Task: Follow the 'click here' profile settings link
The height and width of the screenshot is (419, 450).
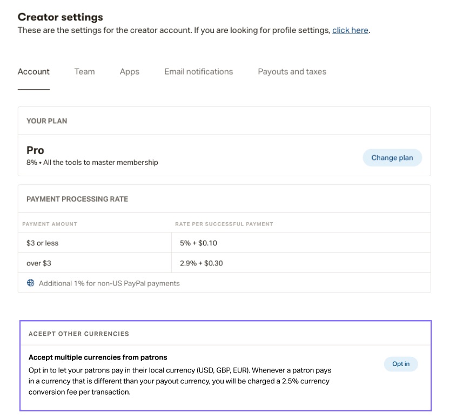Action: coord(350,30)
